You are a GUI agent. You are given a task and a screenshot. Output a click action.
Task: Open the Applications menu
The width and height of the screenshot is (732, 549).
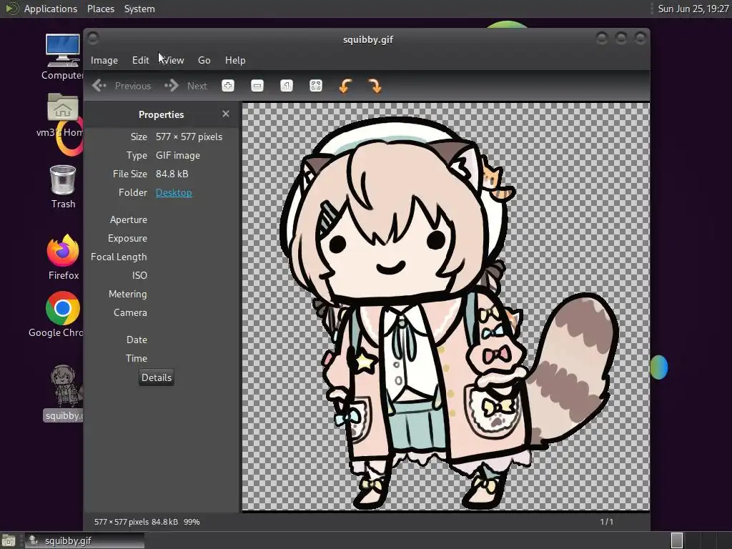coord(51,9)
